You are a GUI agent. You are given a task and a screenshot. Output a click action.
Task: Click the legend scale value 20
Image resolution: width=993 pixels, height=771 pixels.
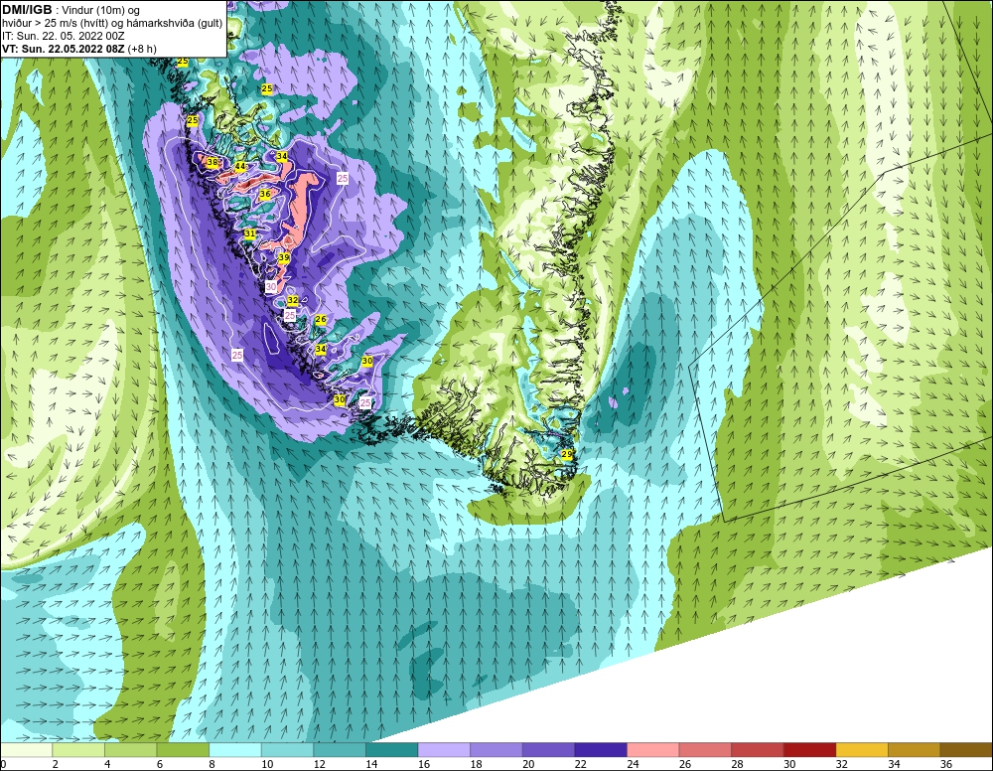pyautogui.click(x=529, y=764)
